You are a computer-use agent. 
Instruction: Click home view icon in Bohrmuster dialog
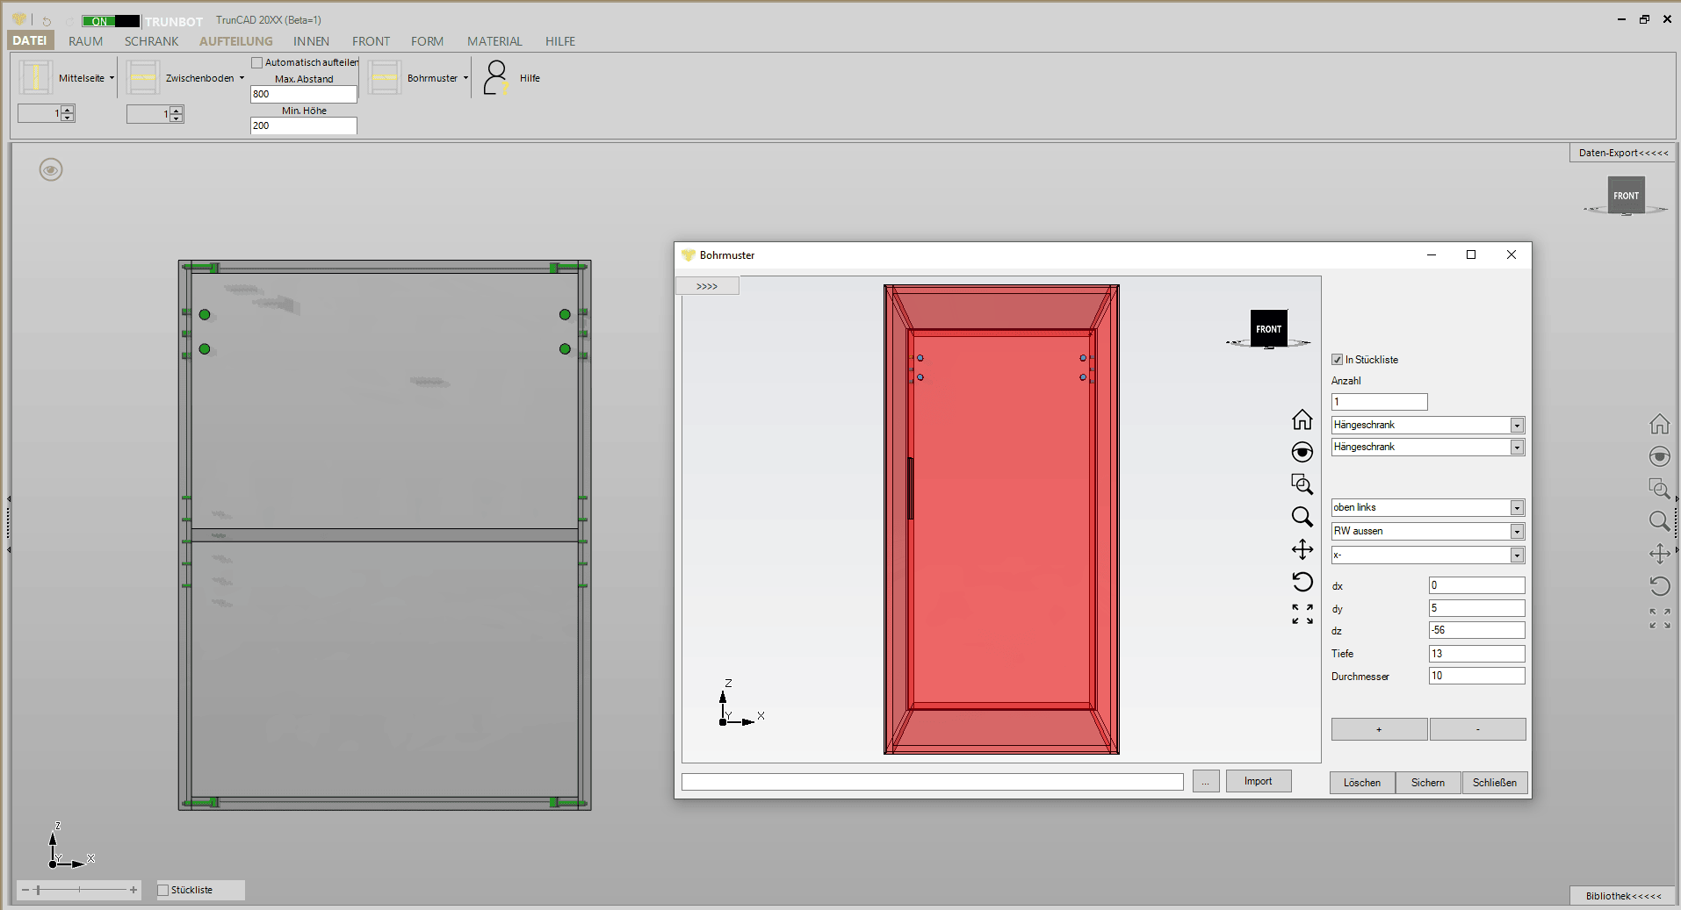tap(1302, 419)
